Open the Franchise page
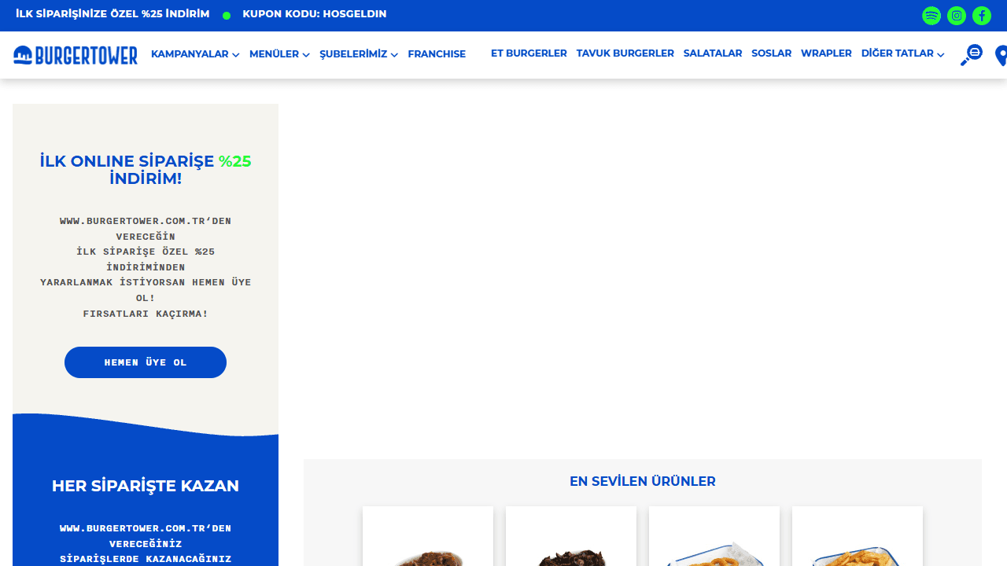1007x566 pixels. click(437, 54)
